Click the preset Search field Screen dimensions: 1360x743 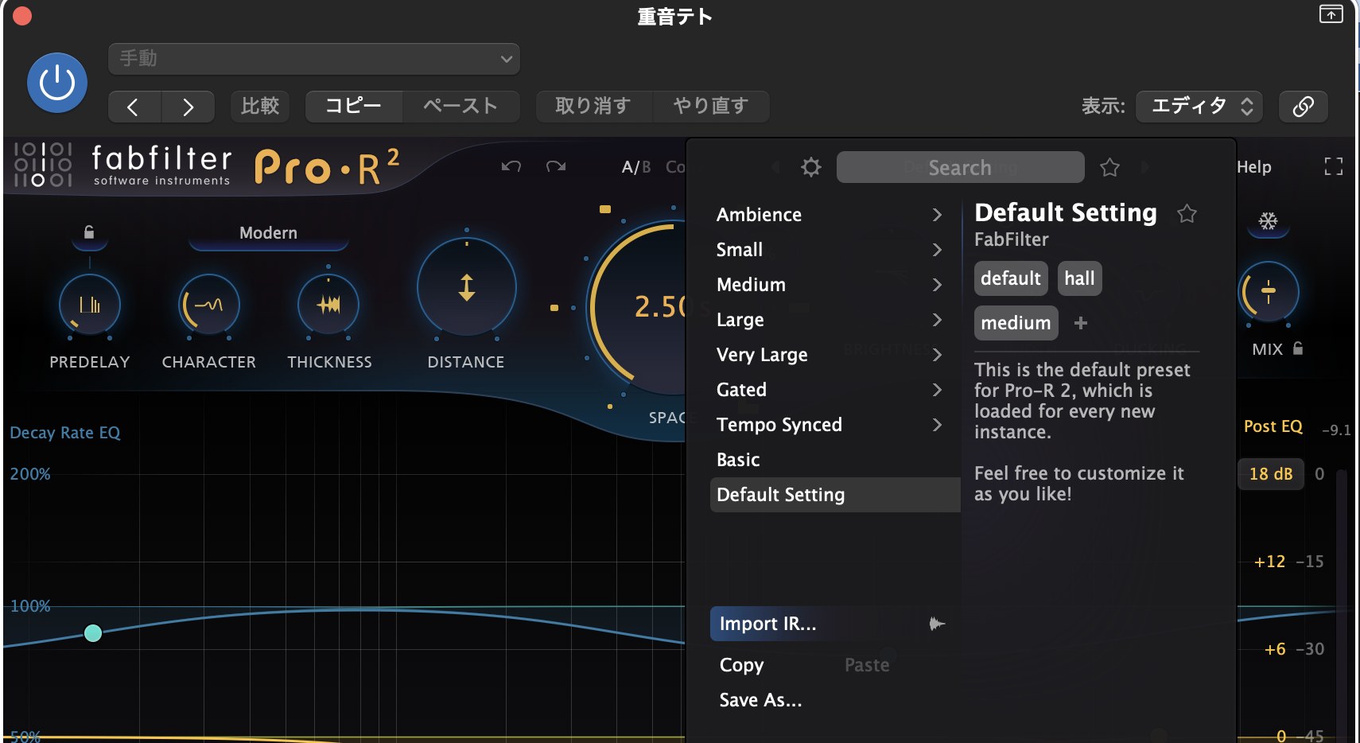(960, 167)
